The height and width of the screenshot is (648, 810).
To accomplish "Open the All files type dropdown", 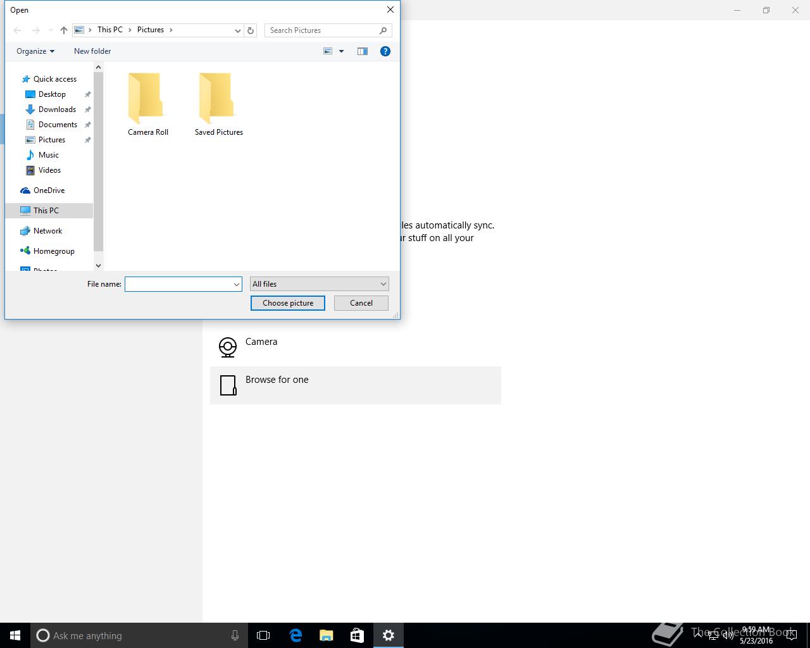I will click(320, 284).
